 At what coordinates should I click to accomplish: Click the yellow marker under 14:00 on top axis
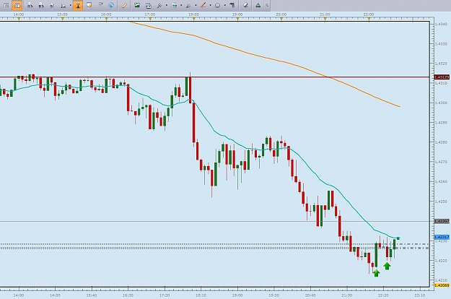[19, 19]
